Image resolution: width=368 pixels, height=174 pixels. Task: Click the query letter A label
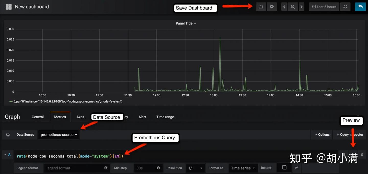pyautogui.click(x=9, y=155)
